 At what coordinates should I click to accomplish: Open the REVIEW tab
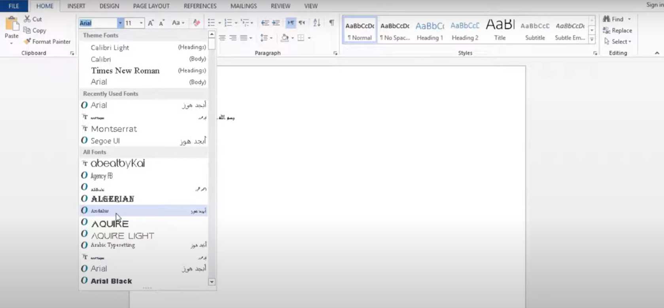pyautogui.click(x=280, y=6)
